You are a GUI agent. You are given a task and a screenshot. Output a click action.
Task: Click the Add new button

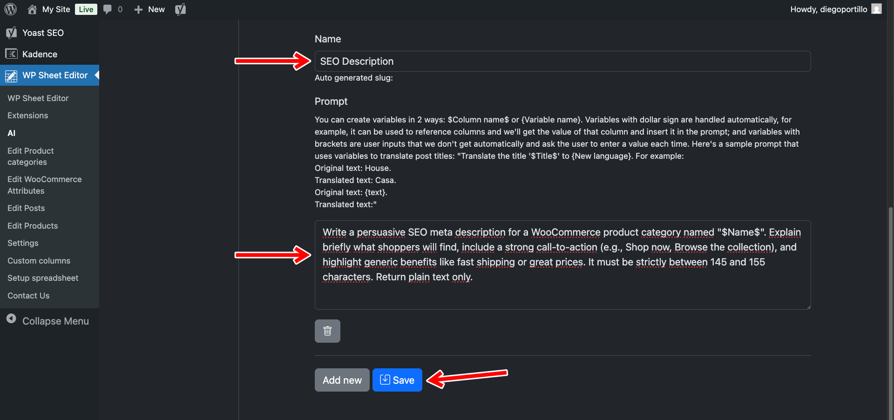point(342,380)
